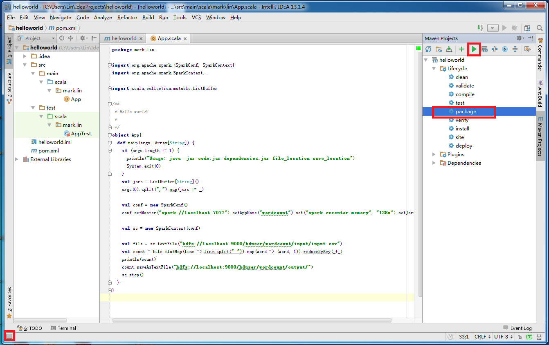Expand the Dependencies node
The width and height of the screenshot is (549, 345).
(x=434, y=163)
